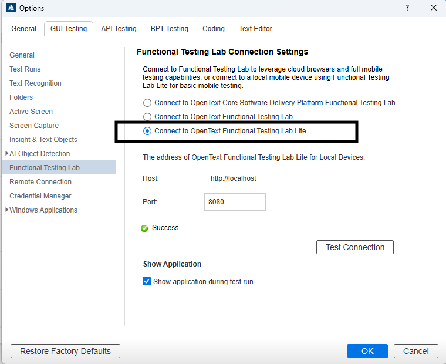Select Active Screen in the left pane

[31, 112]
